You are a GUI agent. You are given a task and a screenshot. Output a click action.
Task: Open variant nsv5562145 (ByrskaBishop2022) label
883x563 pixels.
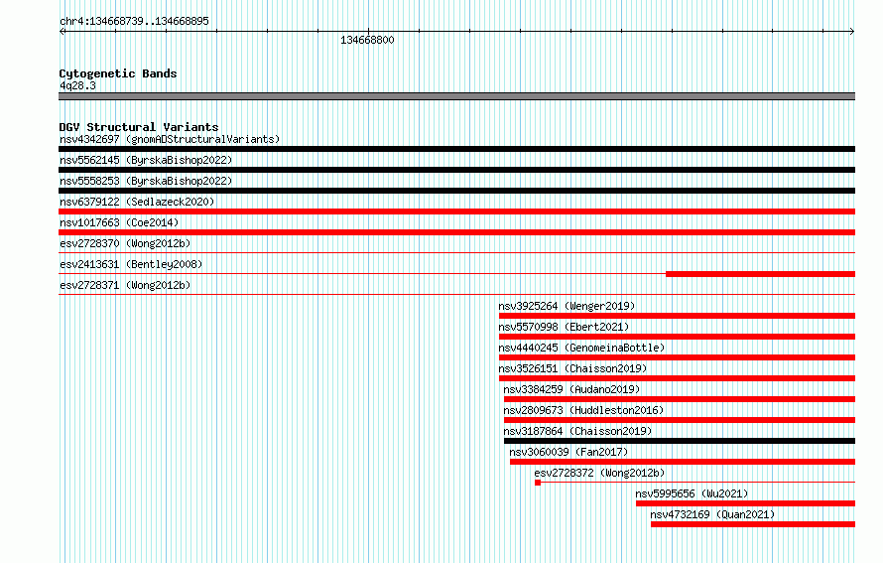[146, 160]
